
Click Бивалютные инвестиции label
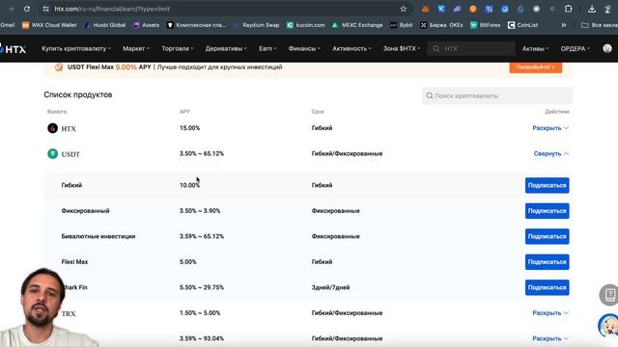click(98, 236)
